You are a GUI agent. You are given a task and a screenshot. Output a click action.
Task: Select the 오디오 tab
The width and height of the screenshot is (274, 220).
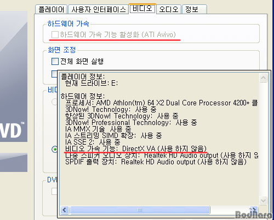point(169,9)
